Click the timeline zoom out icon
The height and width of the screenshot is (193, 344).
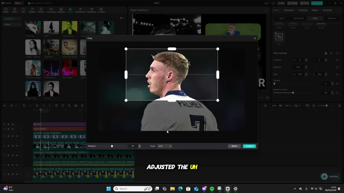pos(314,106)
